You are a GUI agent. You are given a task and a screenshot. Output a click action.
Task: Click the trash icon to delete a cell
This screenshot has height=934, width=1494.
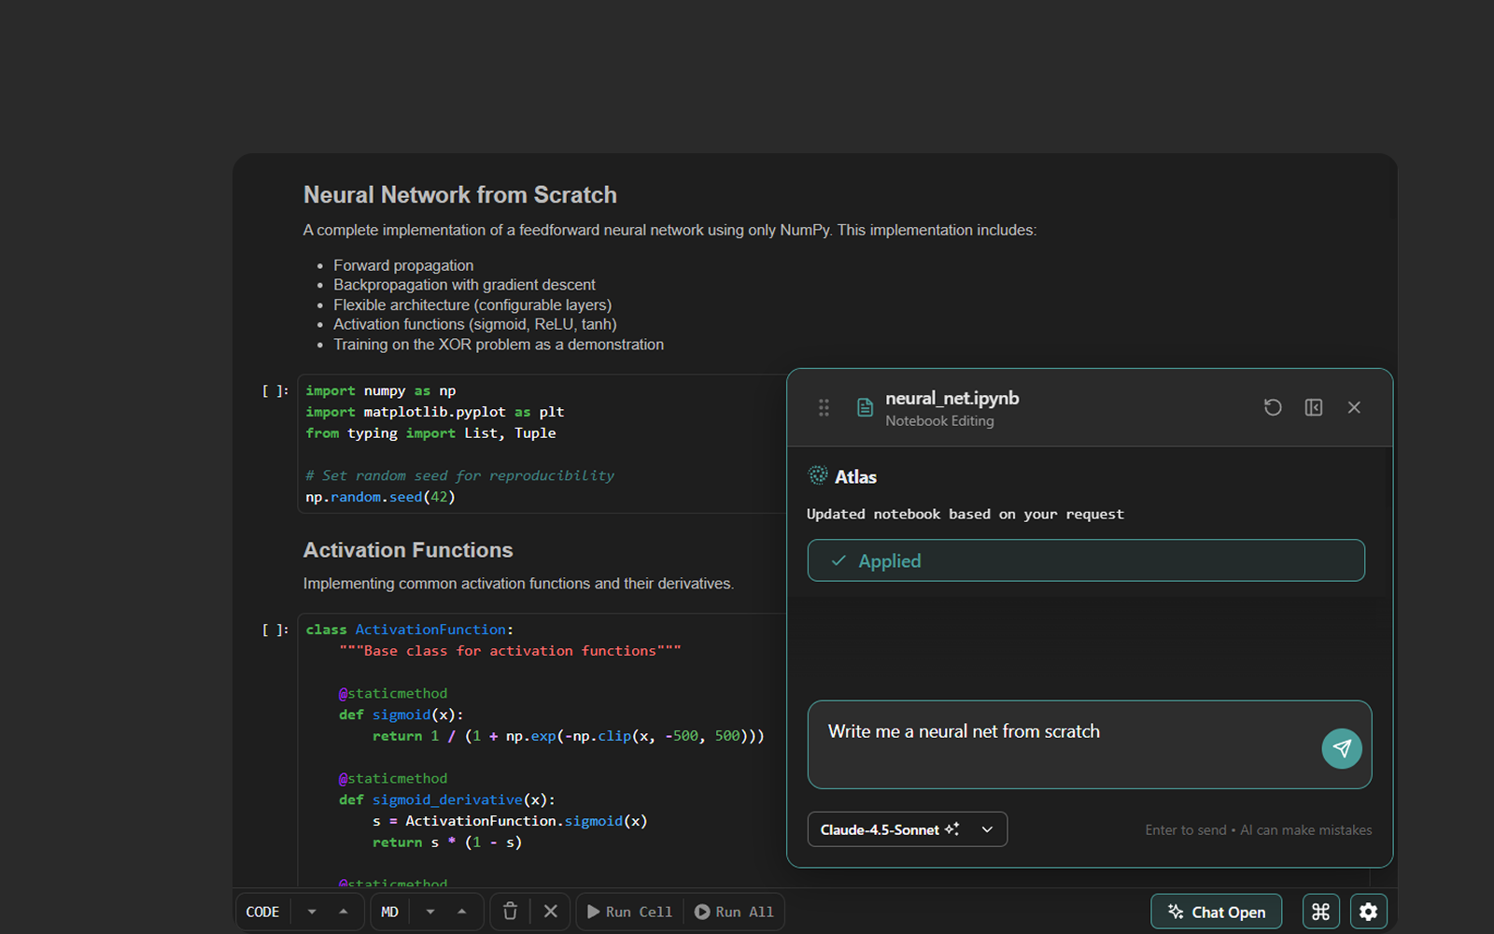click(x=510, y=911)
